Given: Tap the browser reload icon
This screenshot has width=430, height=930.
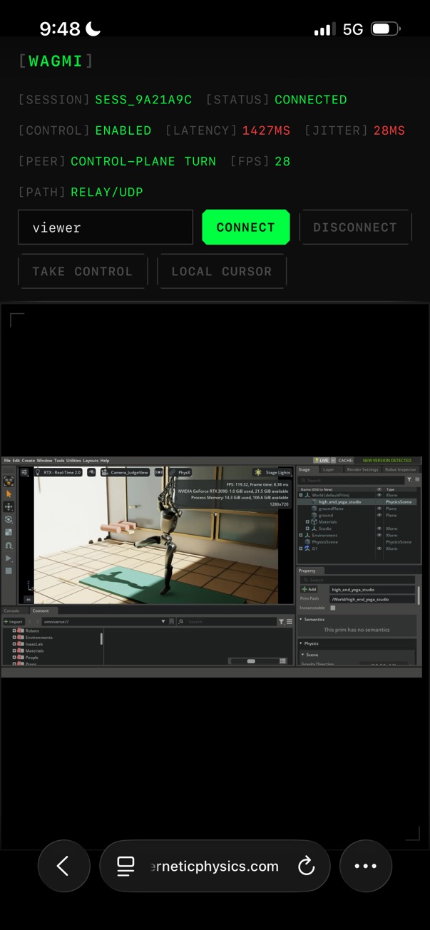Looking at the screenshot, I should [306, 866].
